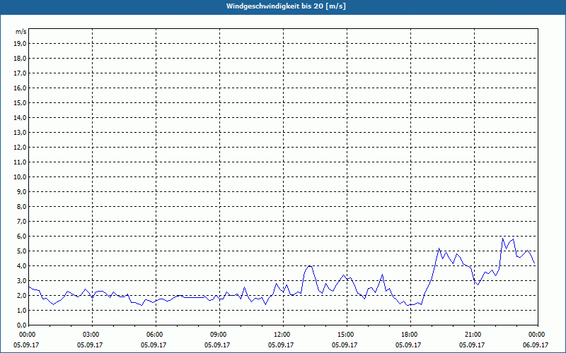The width and height of the screenshot is (566, 353).
Task: Click the 15,0 y-axis label
Action: point(20,102)
